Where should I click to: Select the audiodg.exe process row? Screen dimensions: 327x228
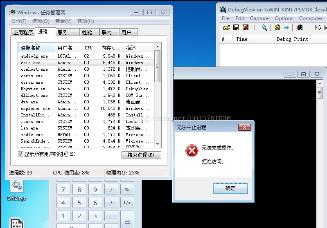point(86,56)
